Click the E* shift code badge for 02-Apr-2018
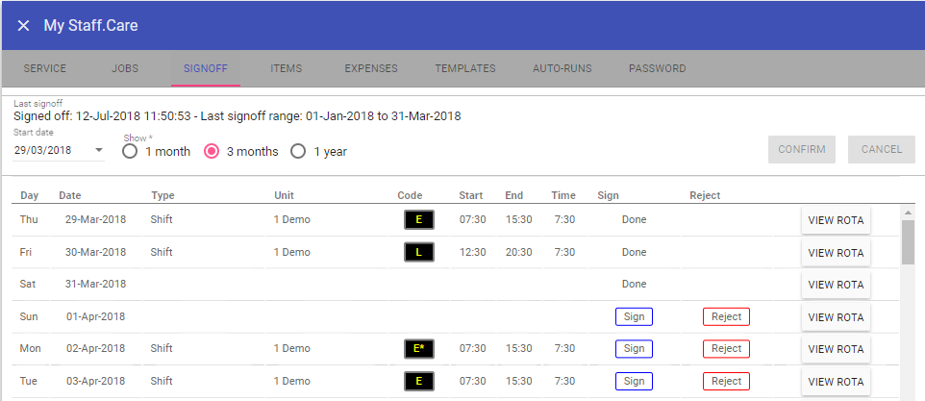 [x=418, y=349]
